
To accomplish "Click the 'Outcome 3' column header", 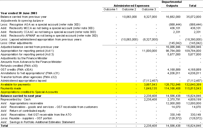I will coord(149,10).
